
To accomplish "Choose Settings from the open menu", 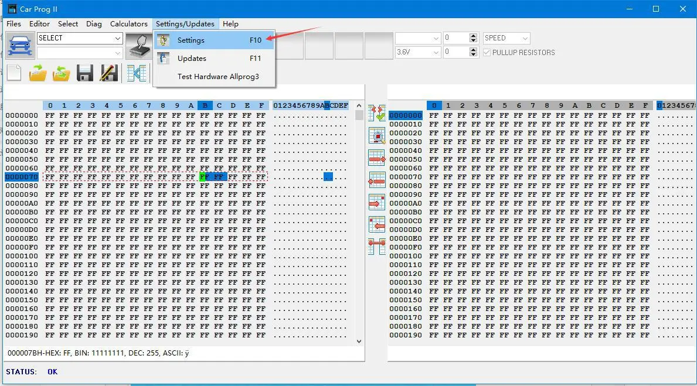I will point(191,40).
